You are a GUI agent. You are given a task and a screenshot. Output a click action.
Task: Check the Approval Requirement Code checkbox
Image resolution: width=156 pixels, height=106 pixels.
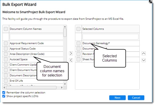[x=6, y=43]
